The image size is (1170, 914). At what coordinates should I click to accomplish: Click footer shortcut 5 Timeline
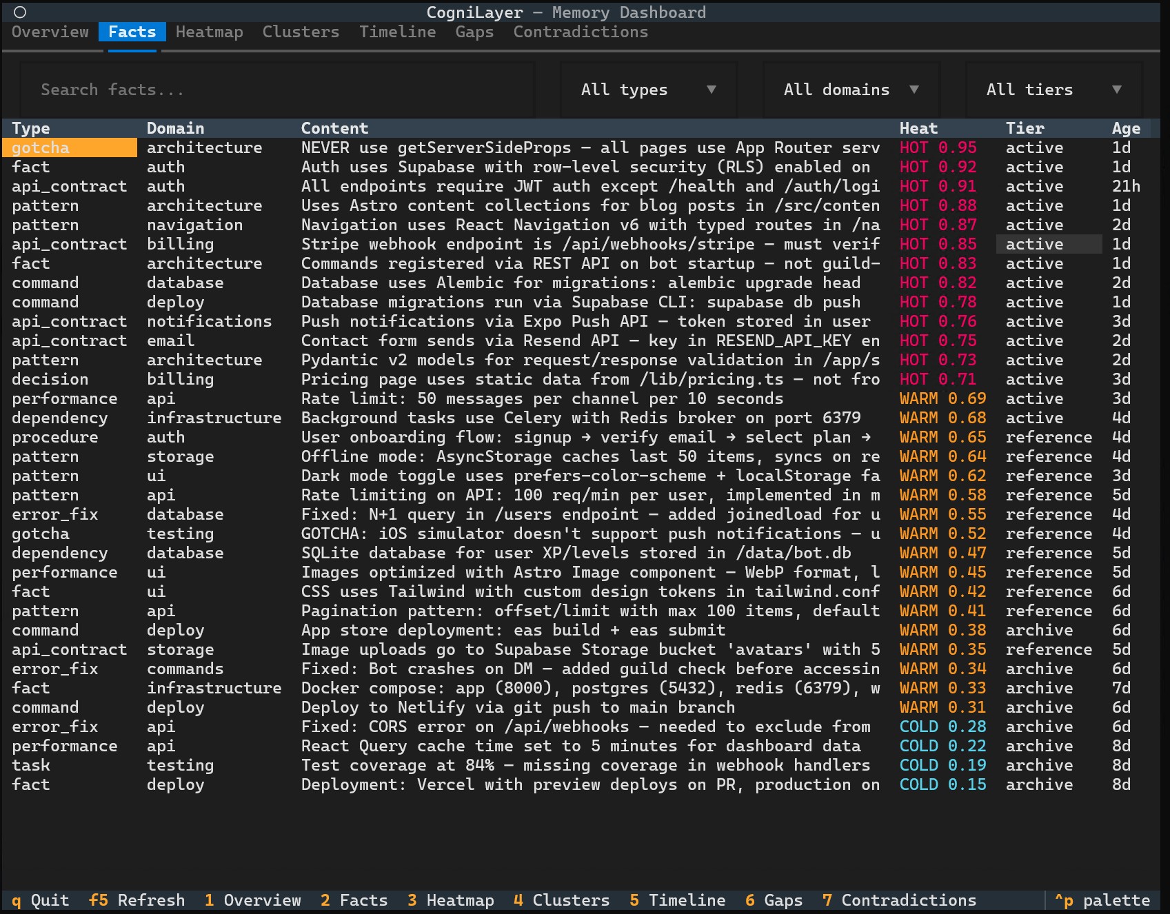click(x=678, y=900)
